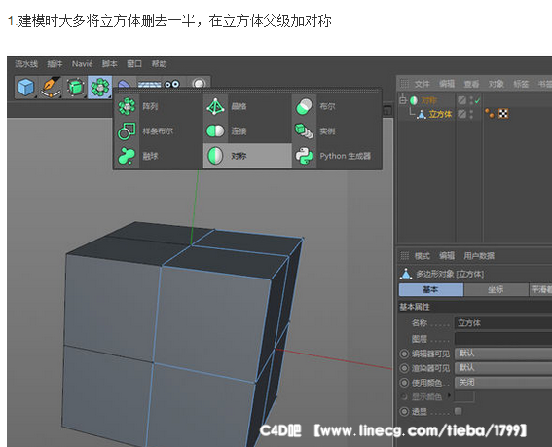Click the 名称 field containing 立方体
This screenshot has height=447, width=552.
(503, 323)
